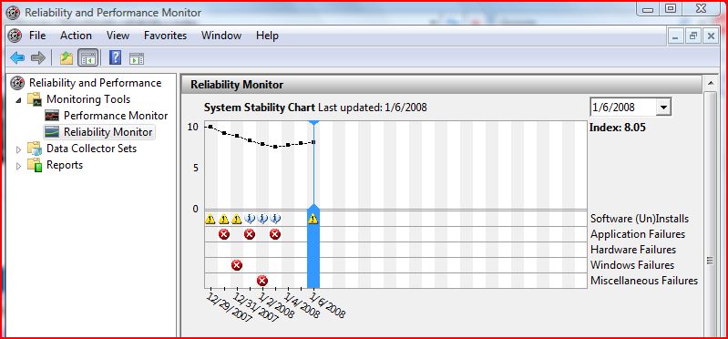728x339 pixels.
Task: Click the 'Application Failures' row label
Action: pyautogui.click(x=638, y=234)
